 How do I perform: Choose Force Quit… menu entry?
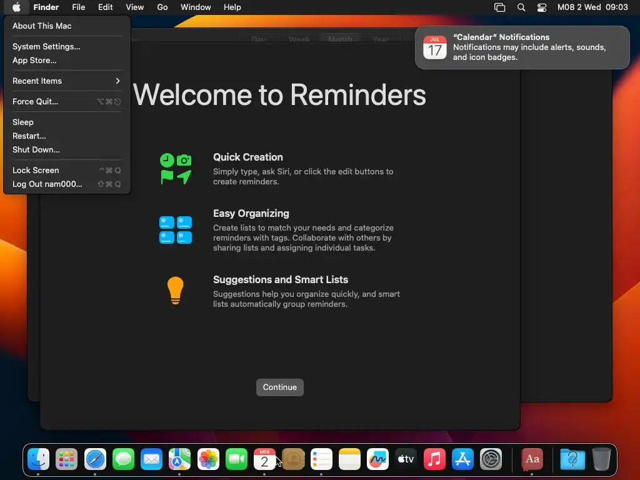(x=67, y=101)
